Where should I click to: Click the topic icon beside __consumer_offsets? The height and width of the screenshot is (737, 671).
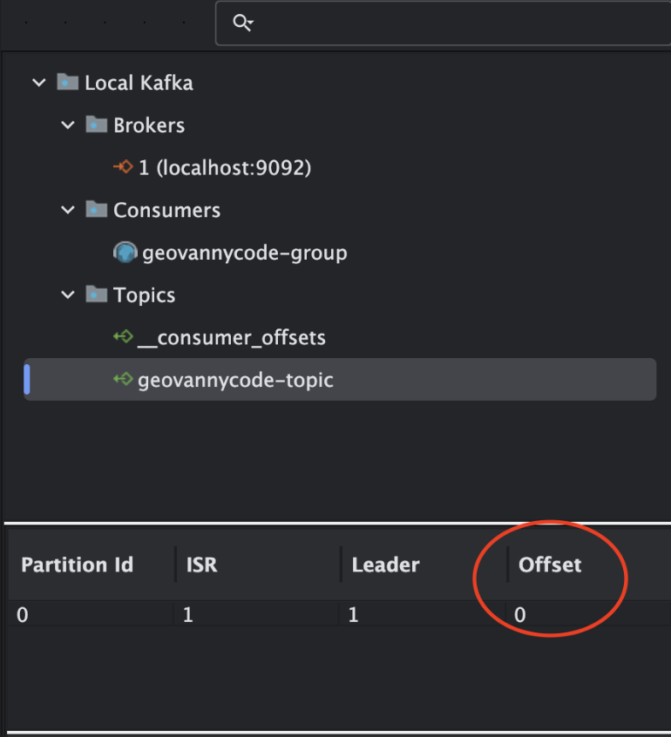[124, 337]
